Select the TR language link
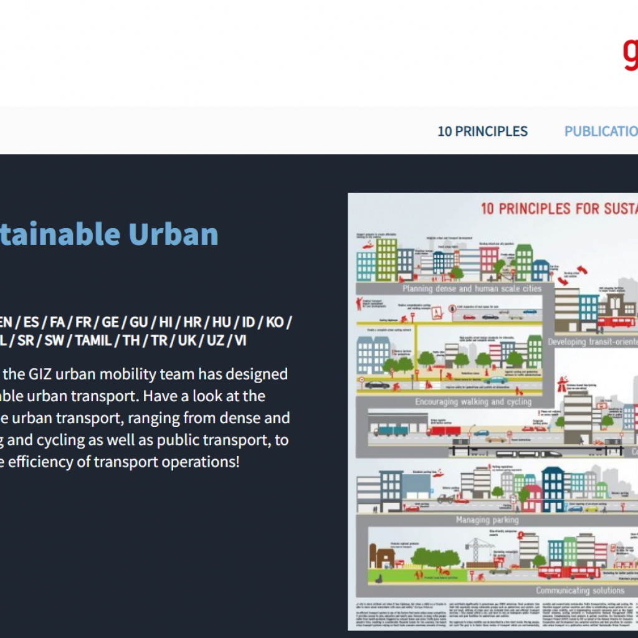638x638 pixels. (159, 341)
